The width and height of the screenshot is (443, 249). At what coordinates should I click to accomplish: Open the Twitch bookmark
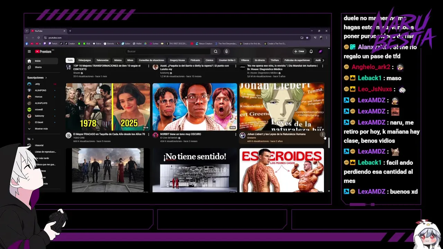[53, 44]
